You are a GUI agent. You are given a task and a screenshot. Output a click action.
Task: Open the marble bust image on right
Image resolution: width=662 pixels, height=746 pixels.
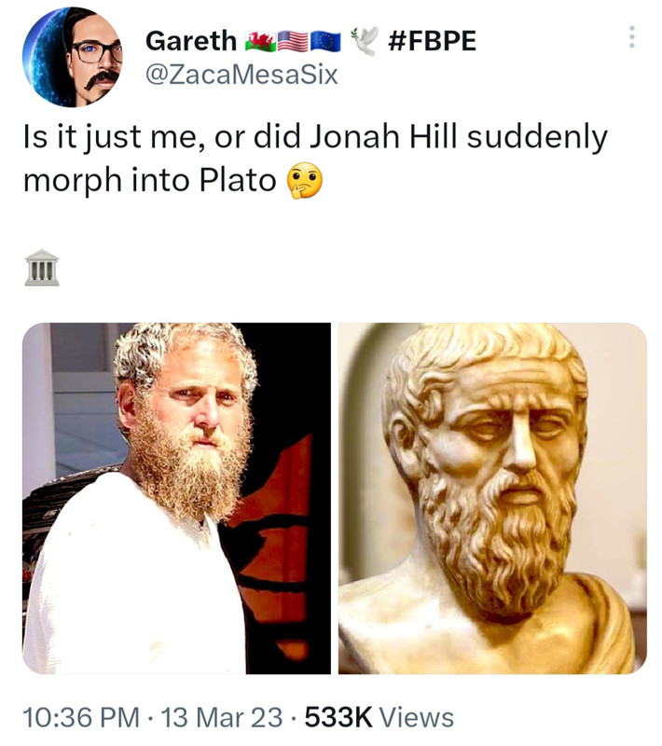[x=492, y=498]
